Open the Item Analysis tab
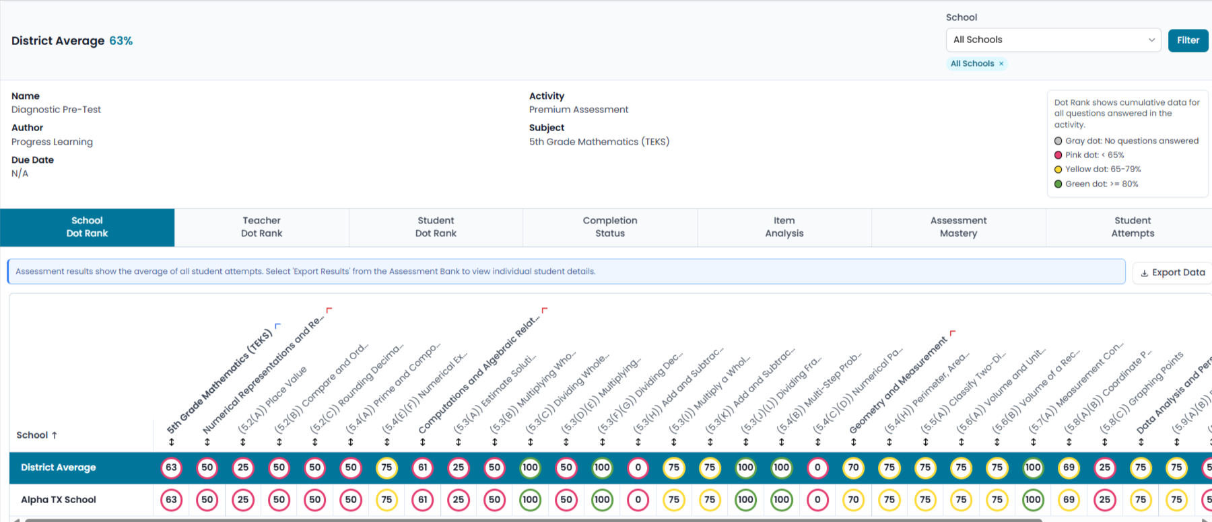The width and height of the screenshot is (1212, 522). pyautogui.click(x=784, y=227)
